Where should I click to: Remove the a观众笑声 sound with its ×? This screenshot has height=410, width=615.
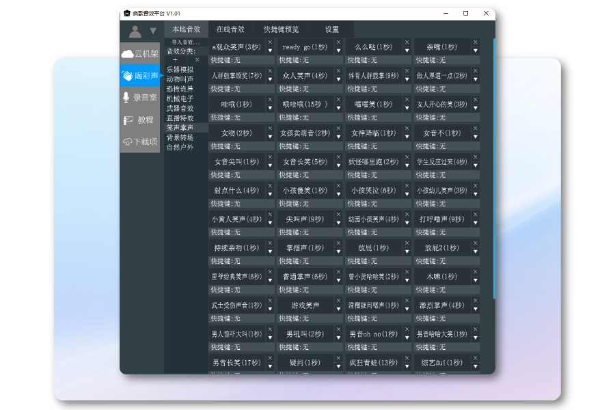pyautogui.click(x=271, y=42)
